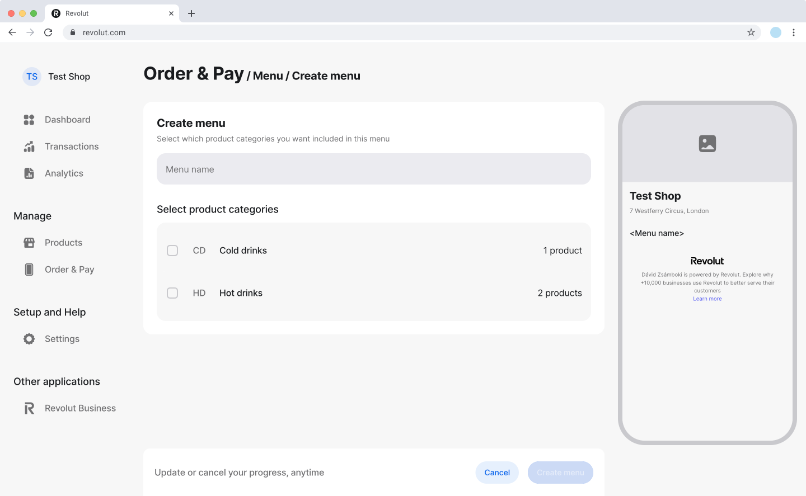
Task: Select the Revolut Business R logo icon
Action: point(29,408)
